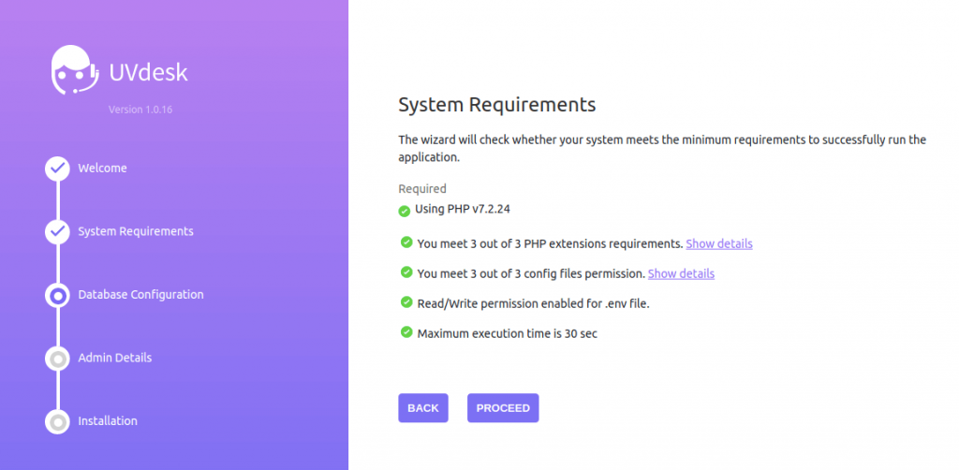959x470 pixels.
Task: Click green check beside PHP extensions requirements
Action: click(x=406, y=242)
